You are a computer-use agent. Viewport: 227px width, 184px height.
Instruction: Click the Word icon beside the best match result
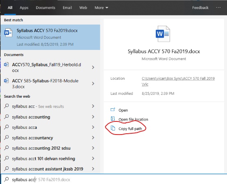8,33
